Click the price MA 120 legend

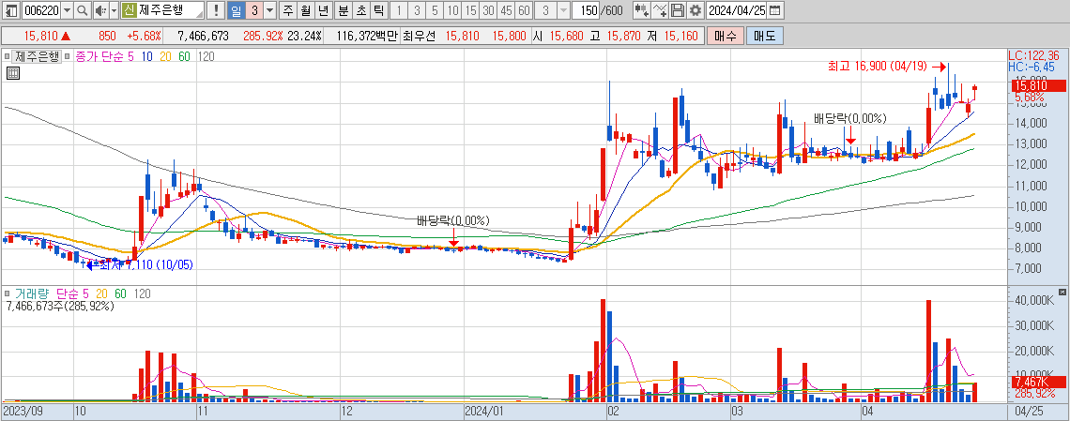point(206,56)
